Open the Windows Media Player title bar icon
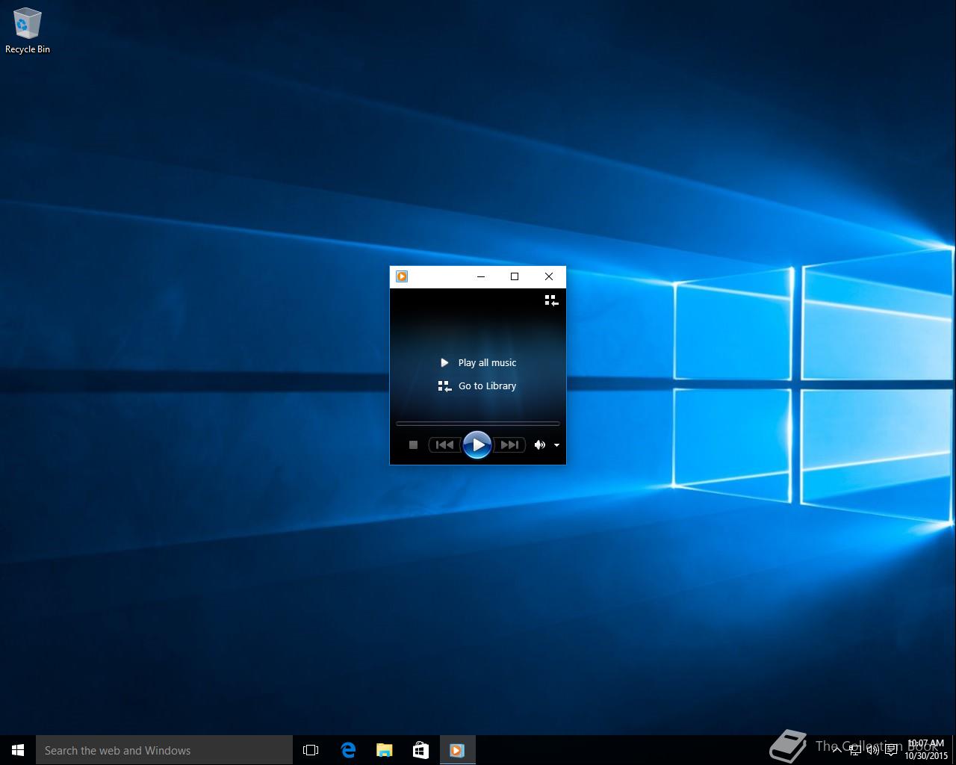 click(x=402, y=276)
